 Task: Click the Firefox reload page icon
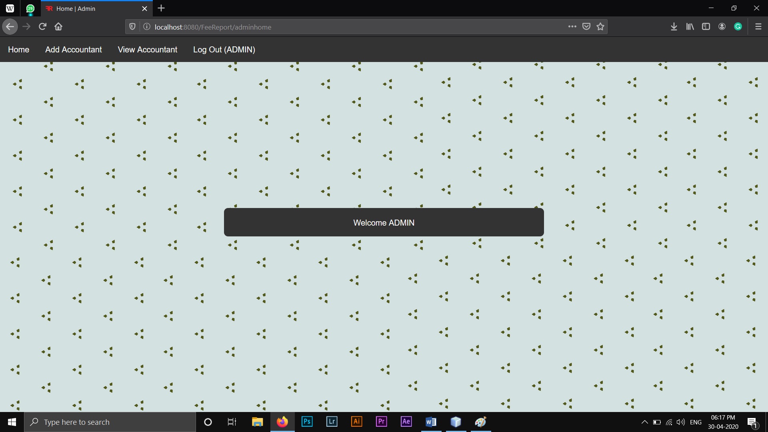[x=42, y=27]
